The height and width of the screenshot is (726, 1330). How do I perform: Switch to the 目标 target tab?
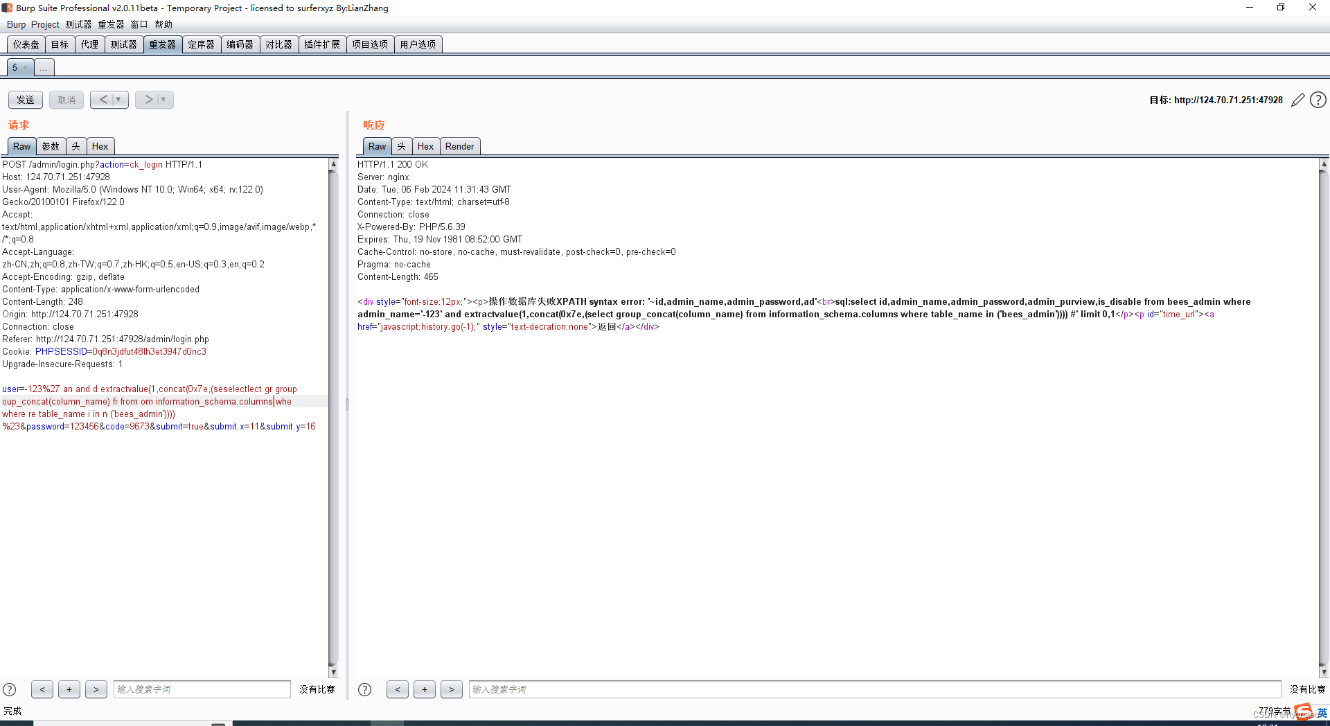pyautogui.click(x=60, y=44)
